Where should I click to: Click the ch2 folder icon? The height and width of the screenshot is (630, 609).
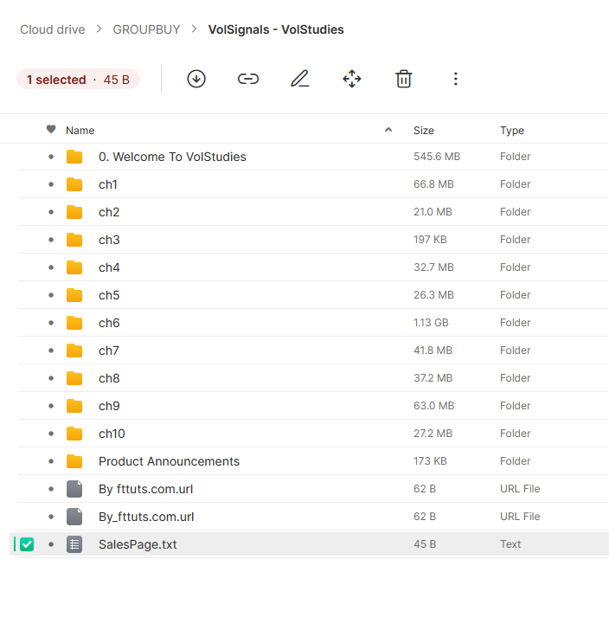click(x=74, y=212)
